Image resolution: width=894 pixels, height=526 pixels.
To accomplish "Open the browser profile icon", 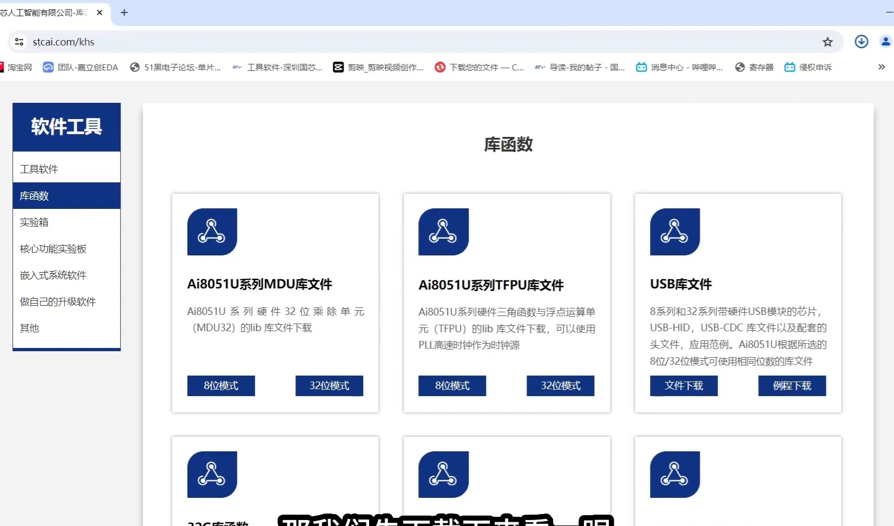I will (x=886, y=42).
